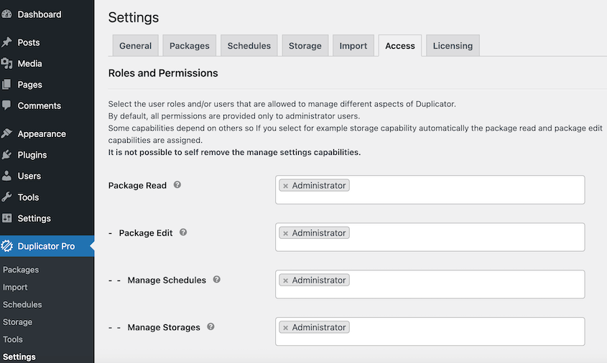Click inside the Package Read roles field
Viewport: 607px width, 363px height.
[x=430, y=189]
